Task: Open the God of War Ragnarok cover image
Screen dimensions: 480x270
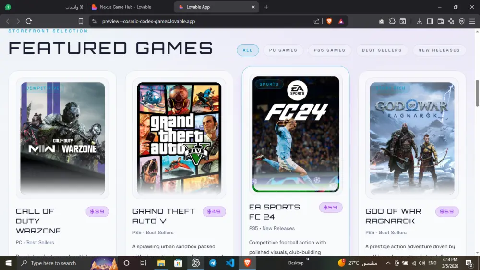Action: 412,138
